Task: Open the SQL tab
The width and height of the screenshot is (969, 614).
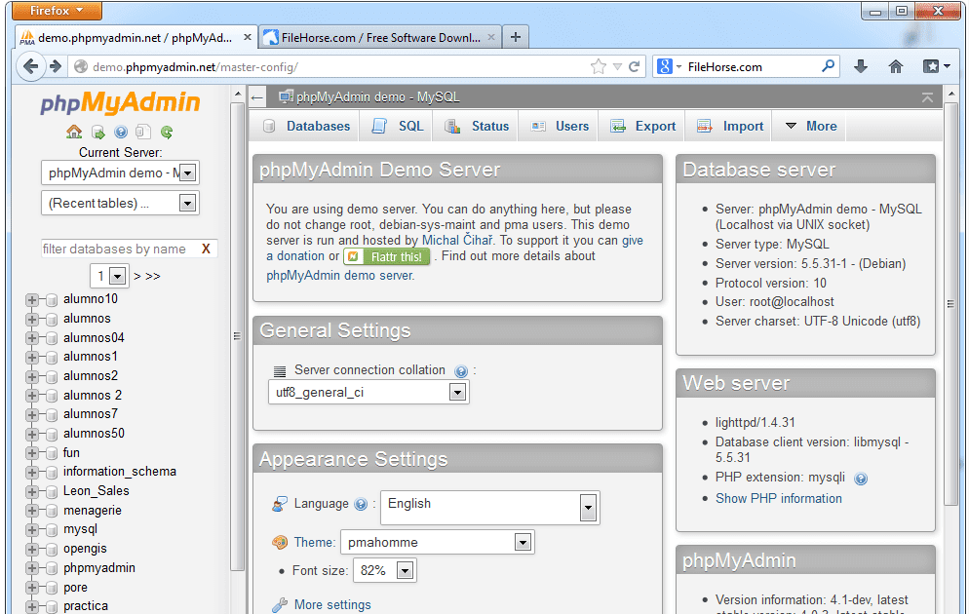Action: pos(398,126)
